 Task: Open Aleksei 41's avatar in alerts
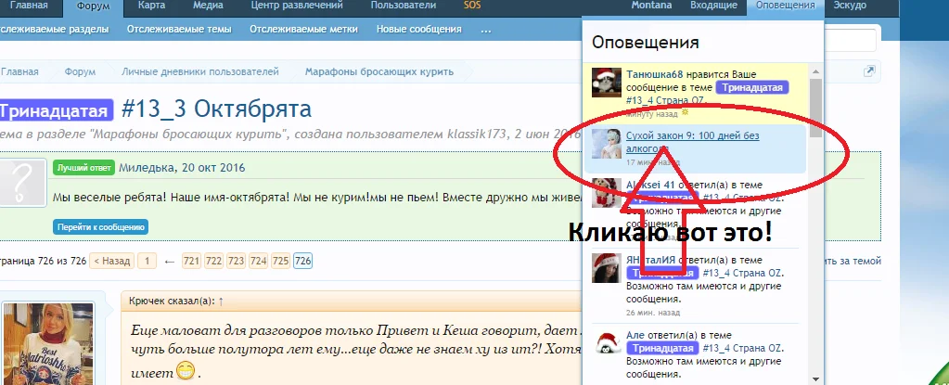[x=607, y=193]
